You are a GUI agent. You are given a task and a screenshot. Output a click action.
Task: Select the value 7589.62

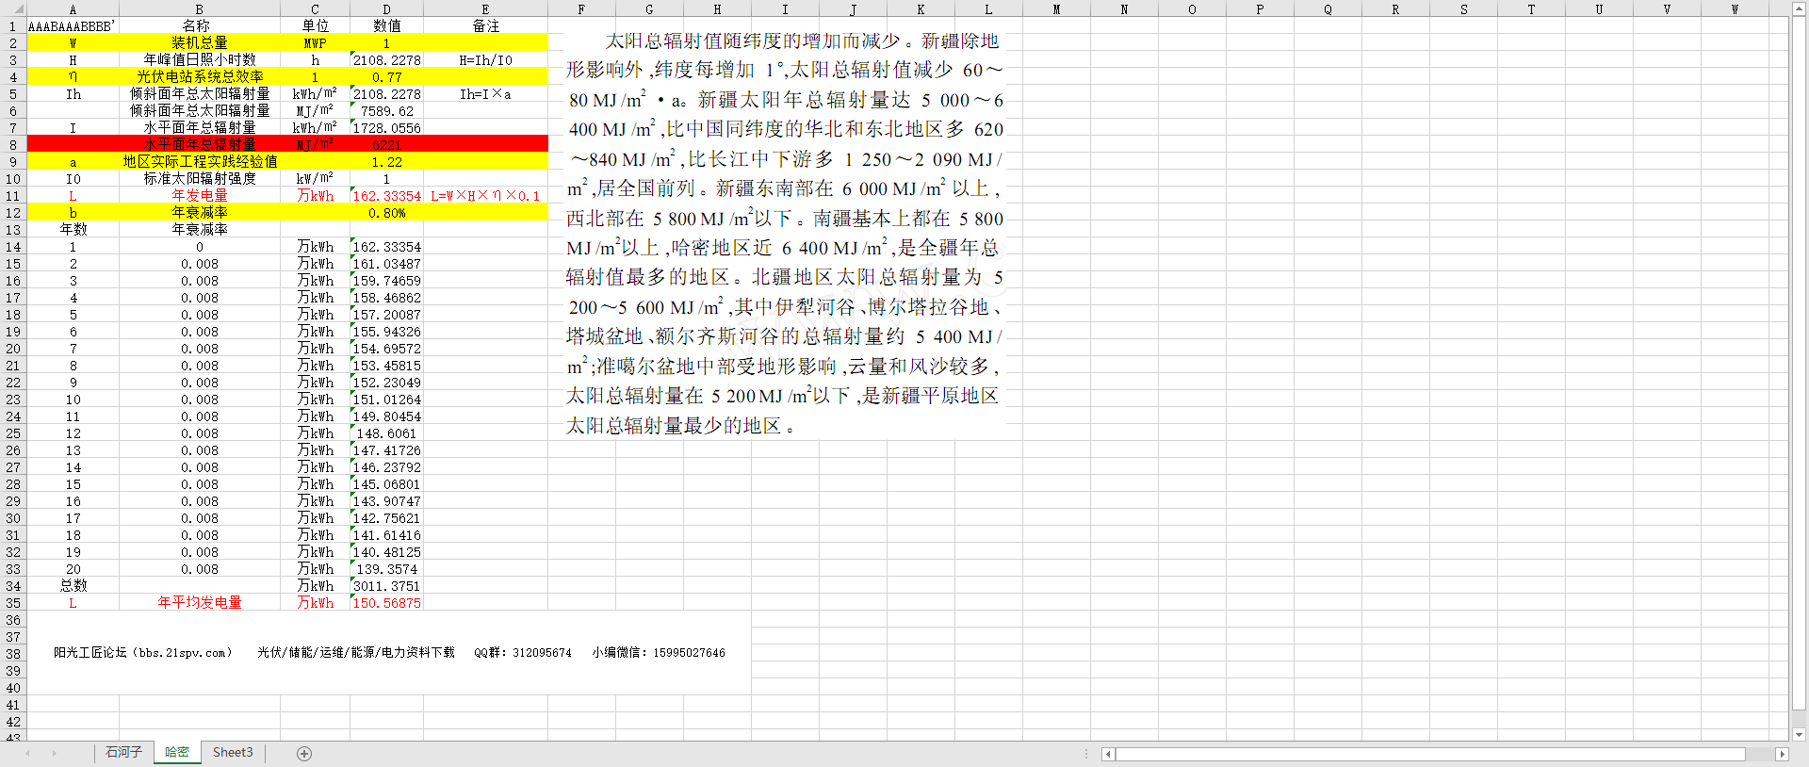pyautogui.click(x=386, y=111)
